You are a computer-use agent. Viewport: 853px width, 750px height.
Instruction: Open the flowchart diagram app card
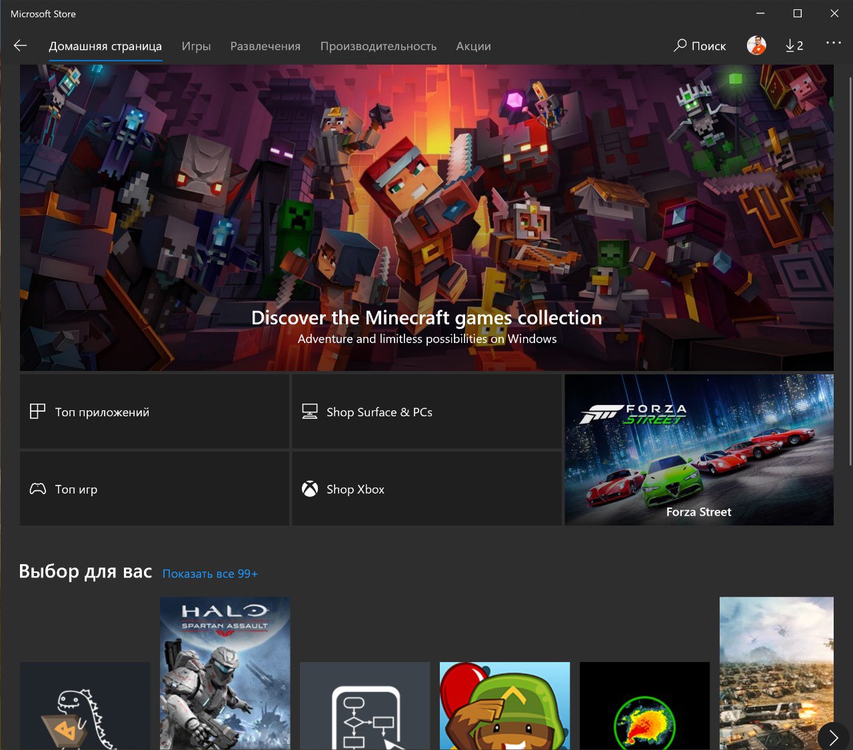pos(365,706)
